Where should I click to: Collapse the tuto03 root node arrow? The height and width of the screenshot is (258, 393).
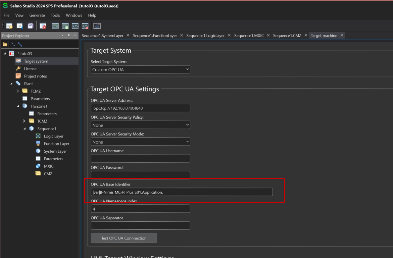pyautogui.click(x=5, y=53)
